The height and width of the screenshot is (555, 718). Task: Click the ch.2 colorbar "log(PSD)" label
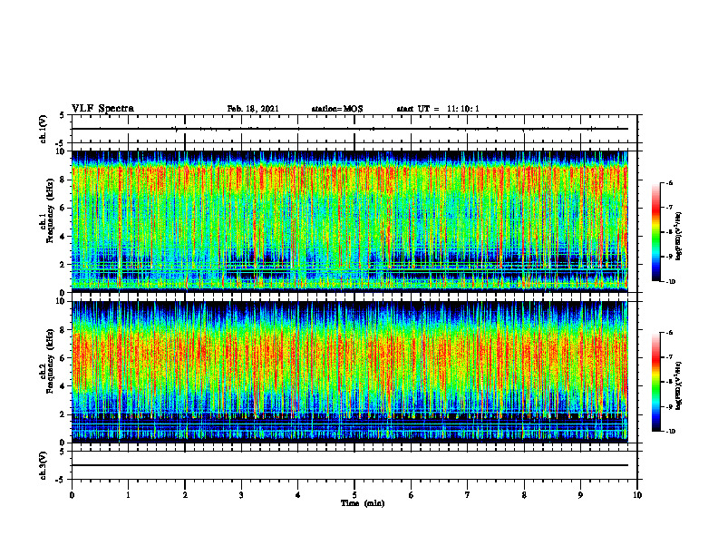coord(679,385)
